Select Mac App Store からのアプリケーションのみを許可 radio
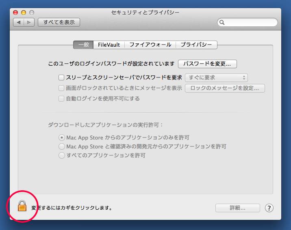The image size is (291, 230). tap(62, 138)
